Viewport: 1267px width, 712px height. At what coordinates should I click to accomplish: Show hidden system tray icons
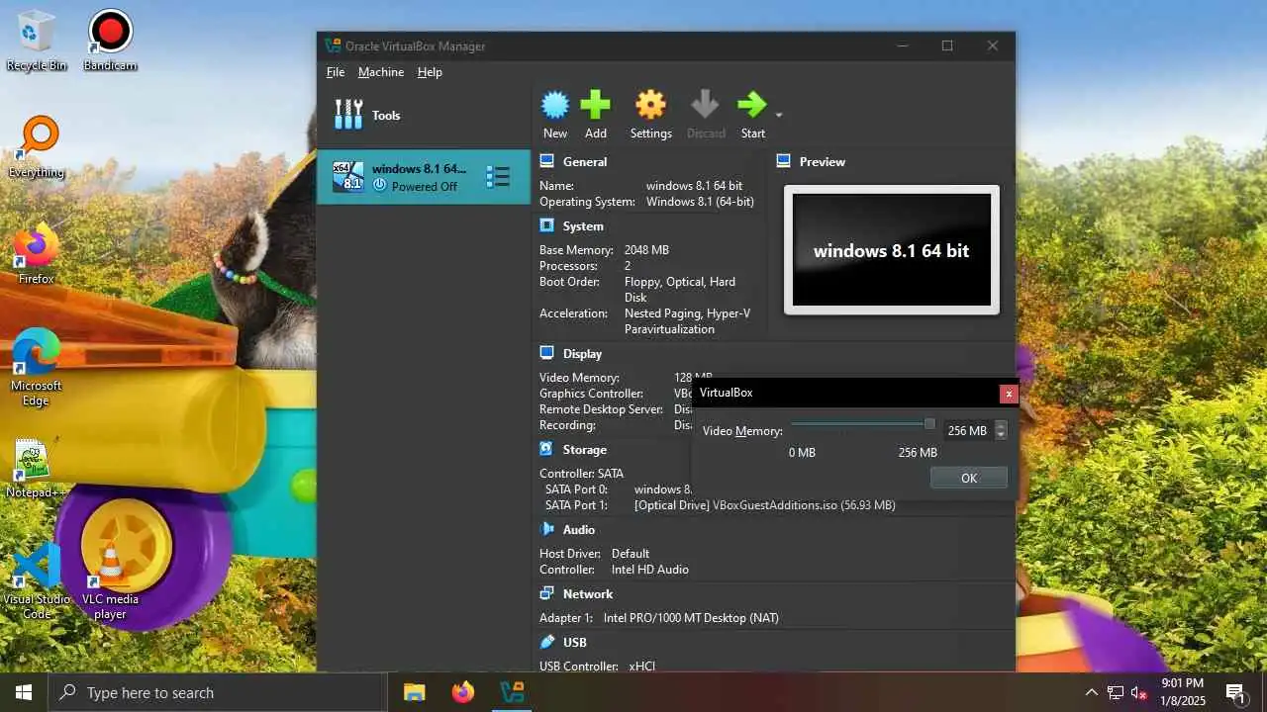coord(1091,692)
